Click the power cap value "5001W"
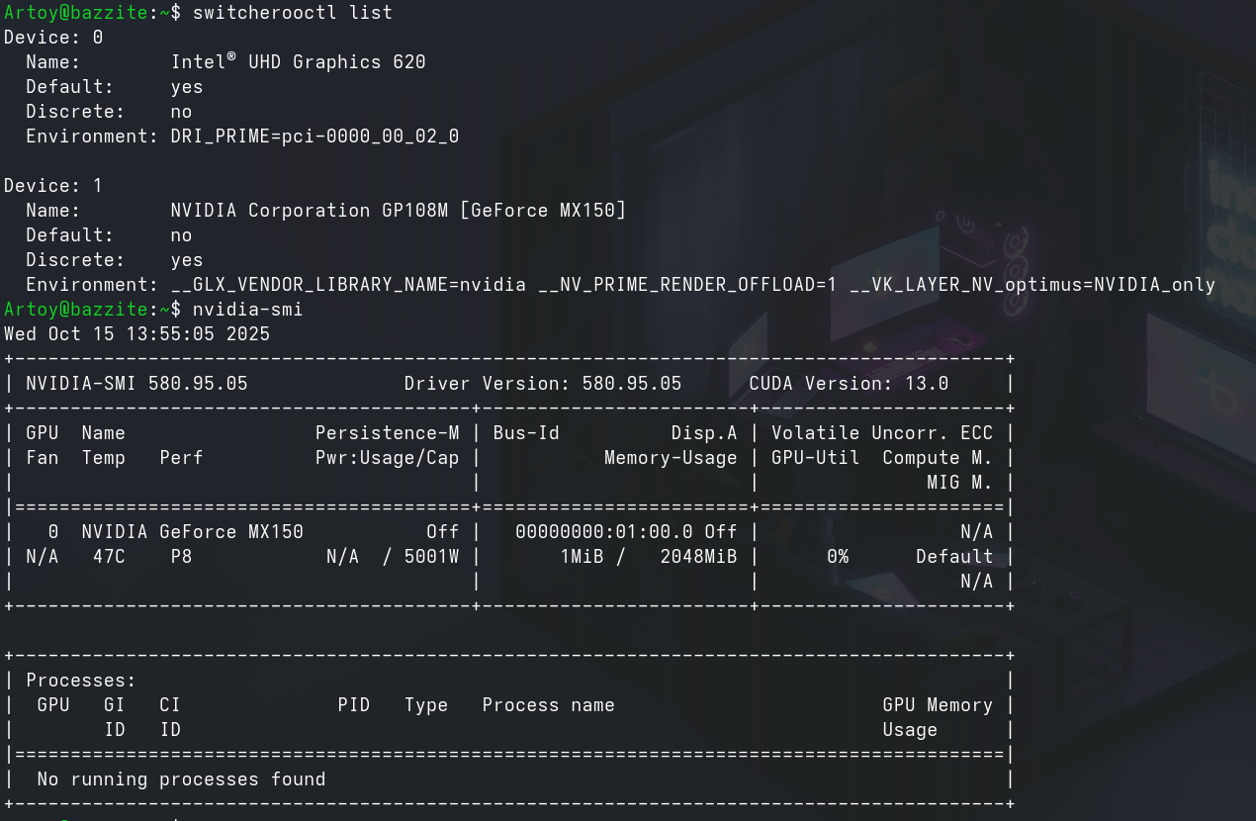This screenshot has height=821, width=1256. tap(431, 557)
